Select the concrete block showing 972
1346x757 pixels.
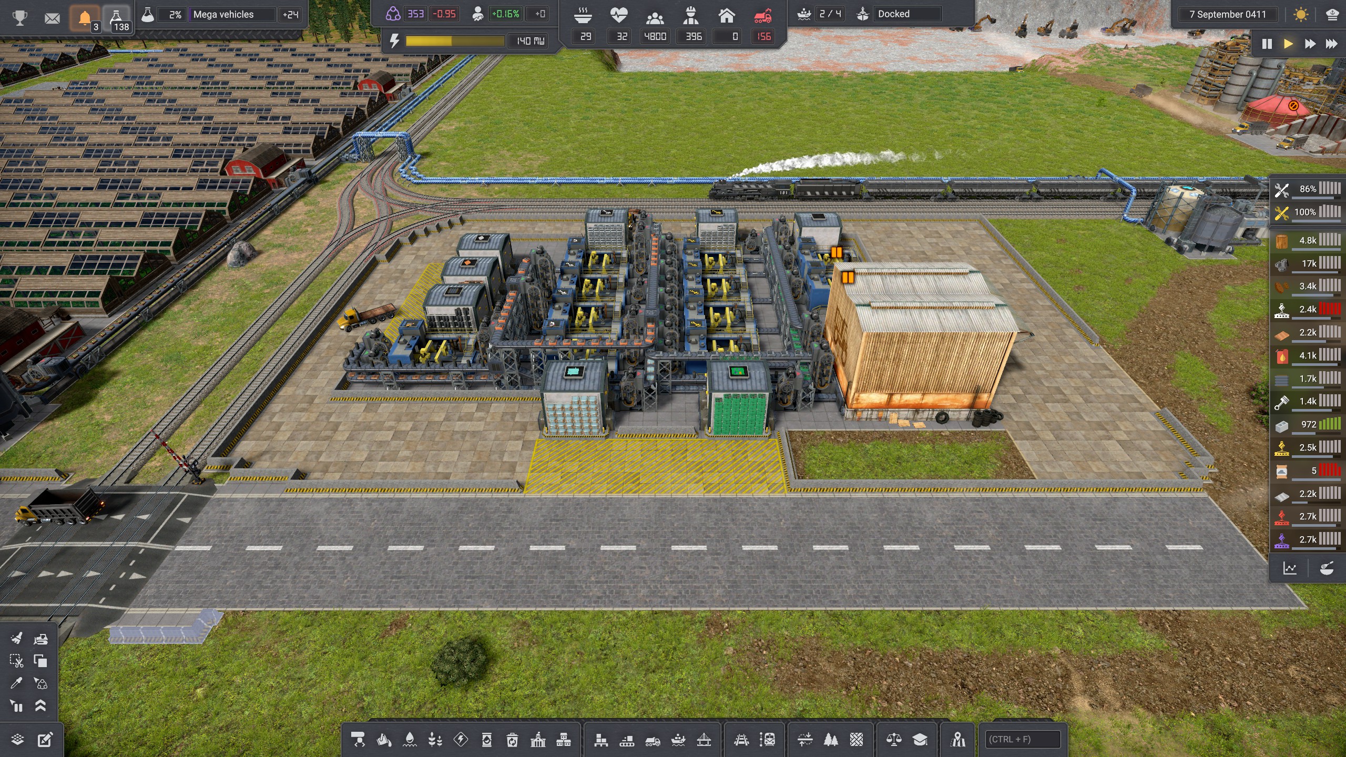pyautogui.click(x=1307, y=425)
